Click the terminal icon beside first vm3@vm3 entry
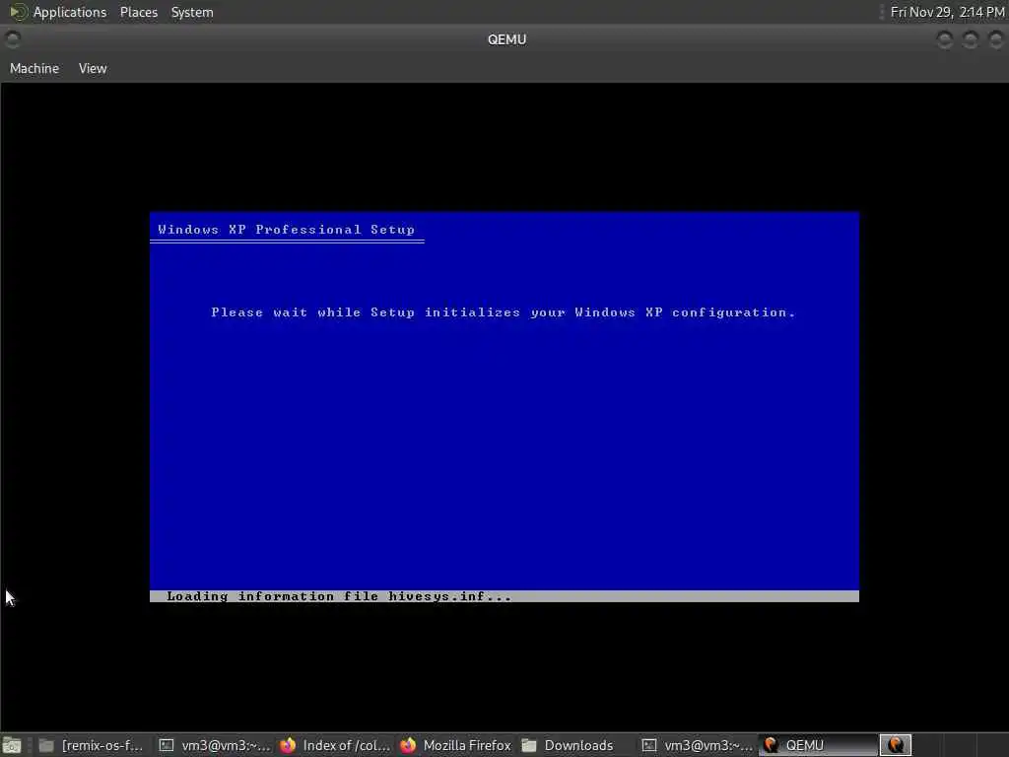The image size is (1009, 757). [x=166, y=745]
